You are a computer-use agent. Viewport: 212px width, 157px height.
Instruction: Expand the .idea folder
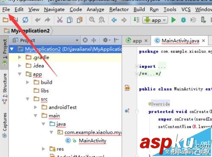pyautogui.click(x=20, y=66)
